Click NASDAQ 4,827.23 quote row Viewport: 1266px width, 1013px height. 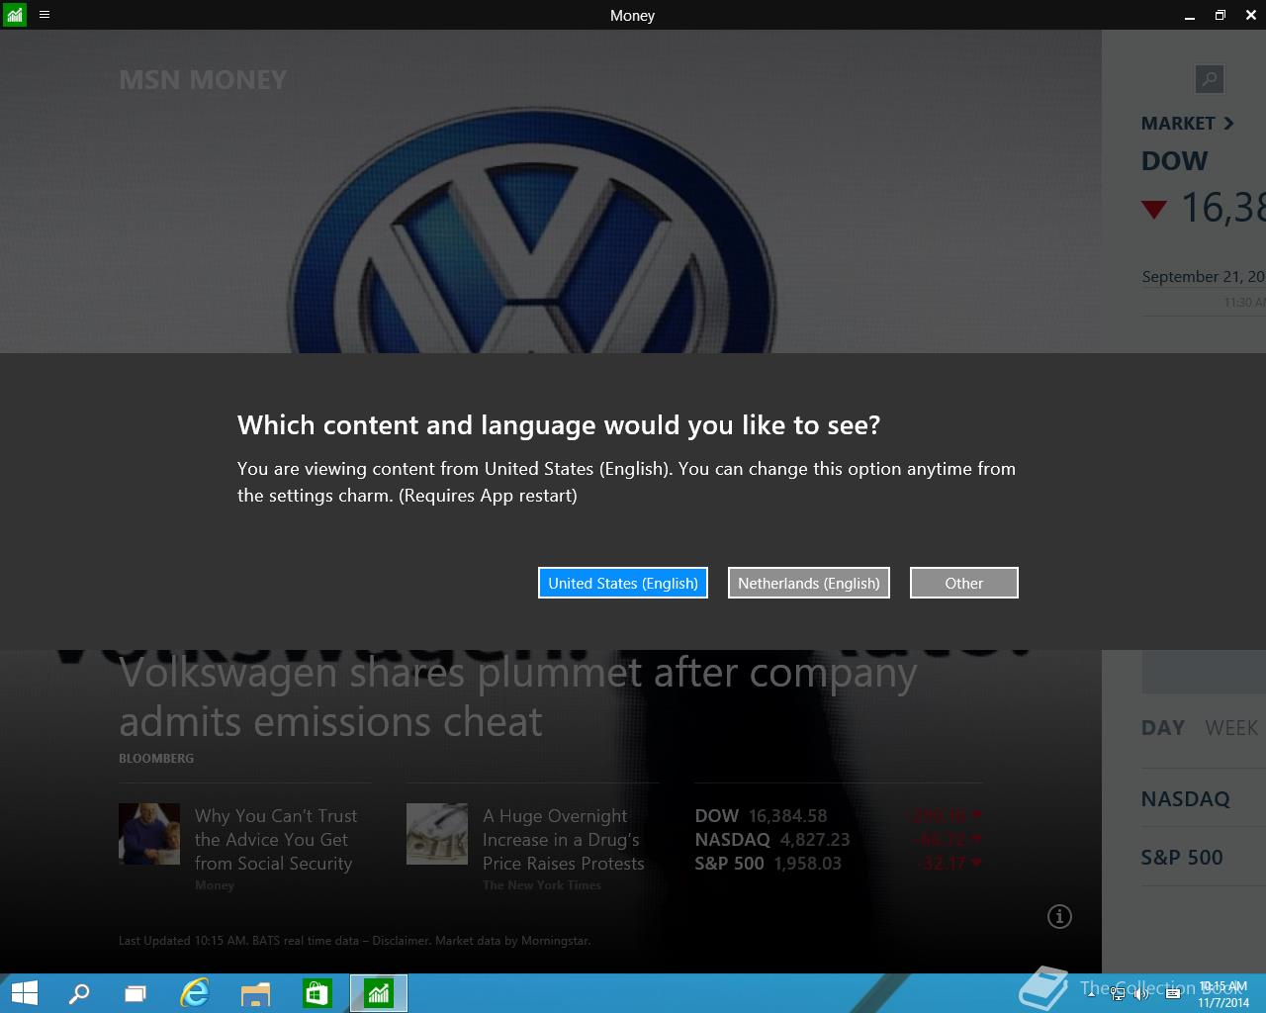tap(839, 839)
